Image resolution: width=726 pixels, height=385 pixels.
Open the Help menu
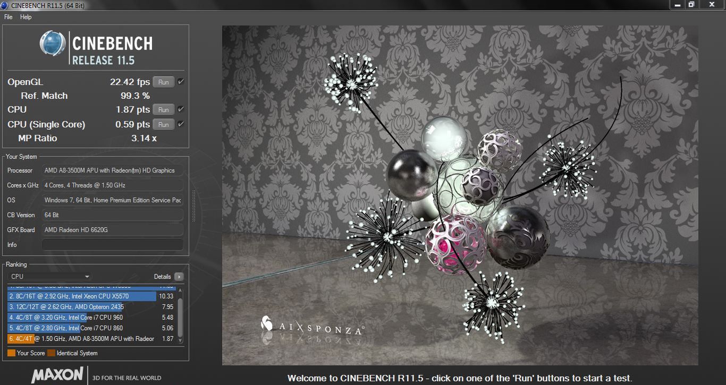click(26, 17)
